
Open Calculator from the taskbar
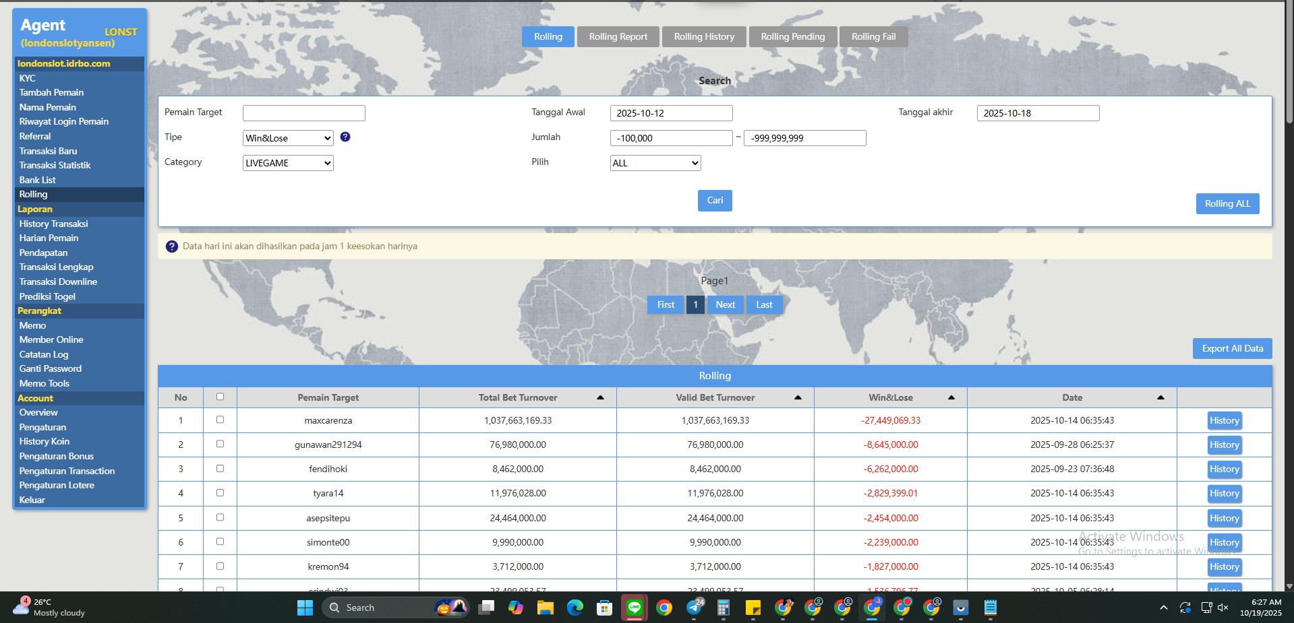pyautogui.click(x=724, y=608)
